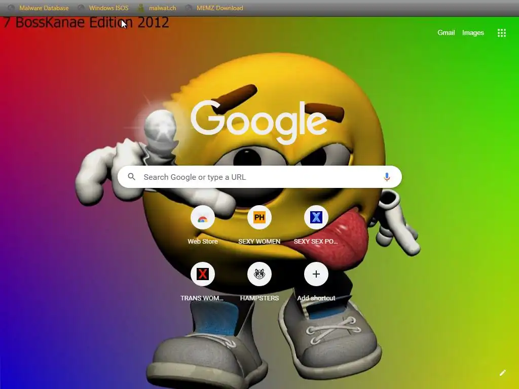Open the Google apps grid
The width and height of the screenshot is (519, 389).
501,33
